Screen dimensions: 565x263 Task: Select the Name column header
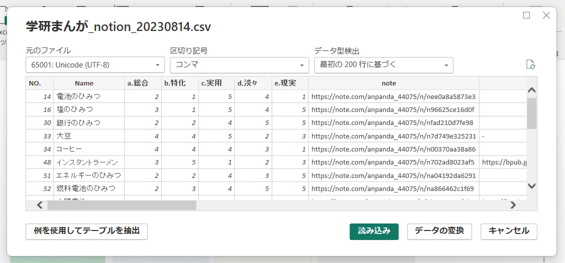pos(89,83)
